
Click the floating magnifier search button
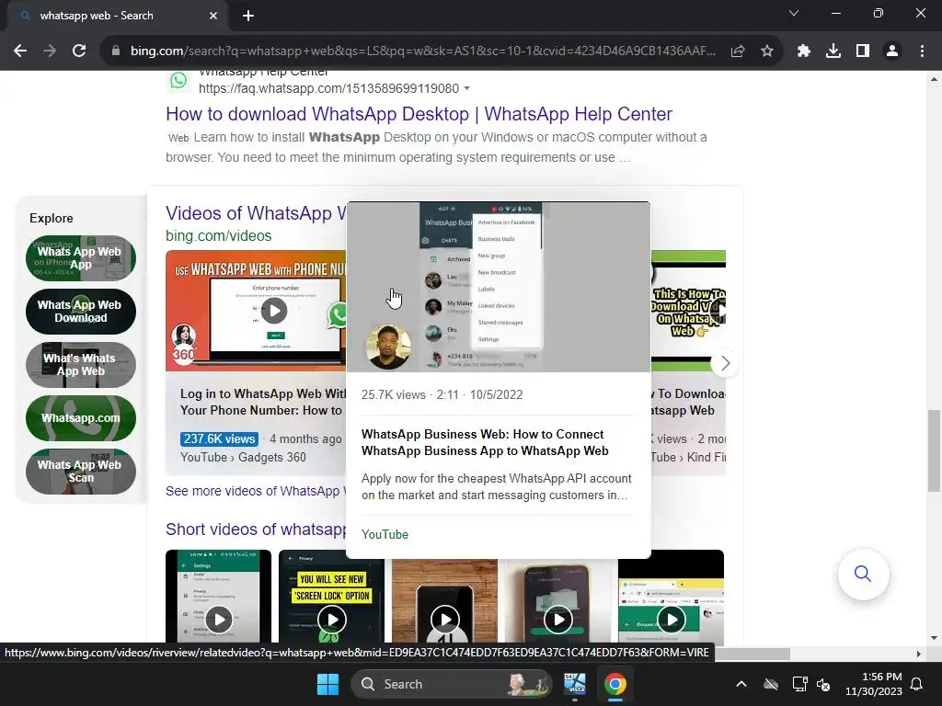click(x=863, y=574)
